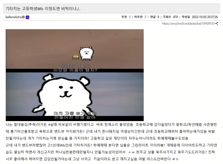This screenshot has height=164, width=223.
Task: Click the share icon next to post URL
Action: [217, 24]
